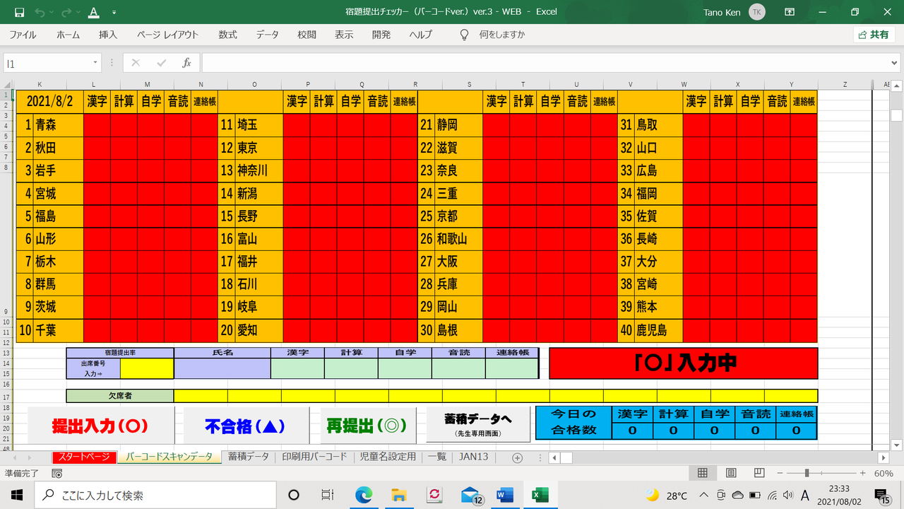Open the 挿入 ribbon tab
Image resolution: width=904 pixels, height=509 pixels.
(x=108, y=35)
